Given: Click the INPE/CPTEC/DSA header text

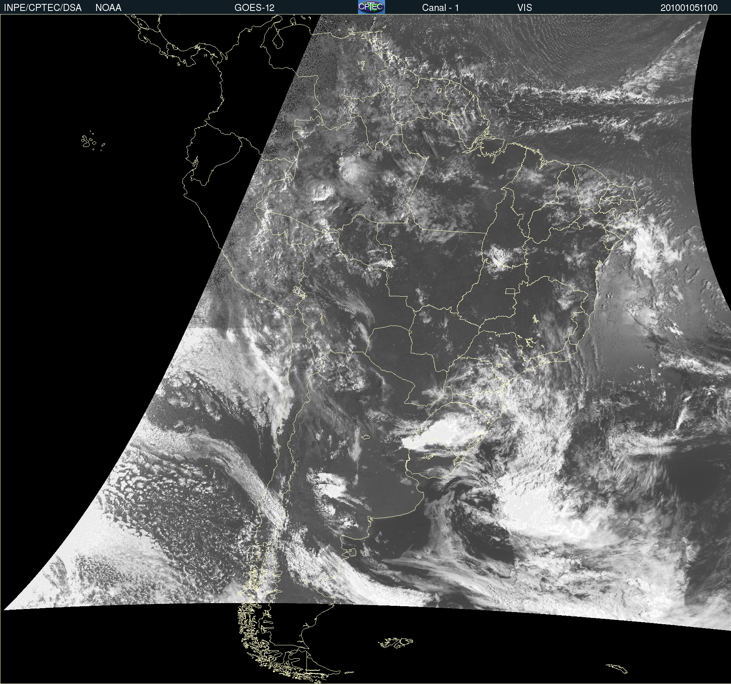Looking at the screenshot, I should click(43, 8).
